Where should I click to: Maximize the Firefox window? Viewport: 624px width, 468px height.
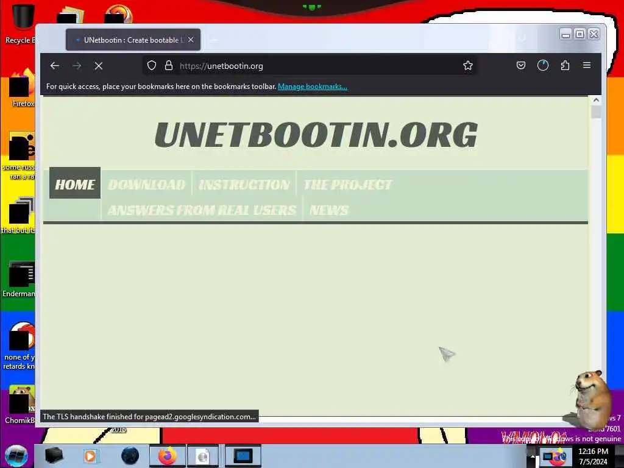tap(580, 34)
